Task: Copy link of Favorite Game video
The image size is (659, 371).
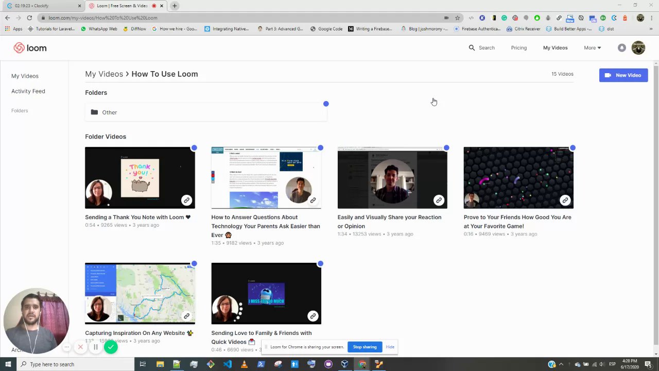Action: coord(565,200)
